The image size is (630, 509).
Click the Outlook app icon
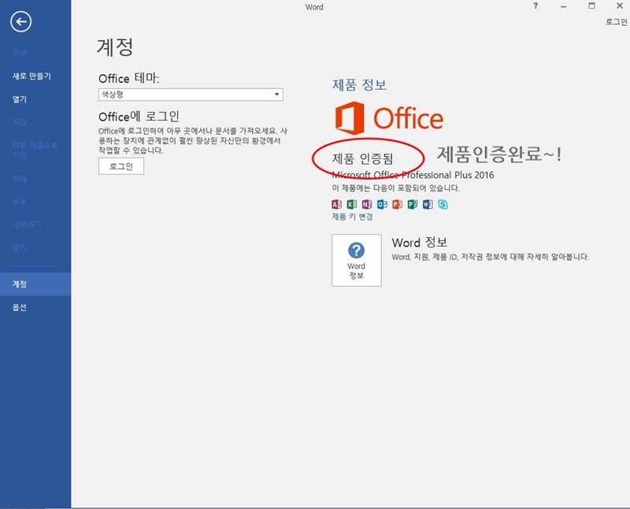(x=382, y=204)
